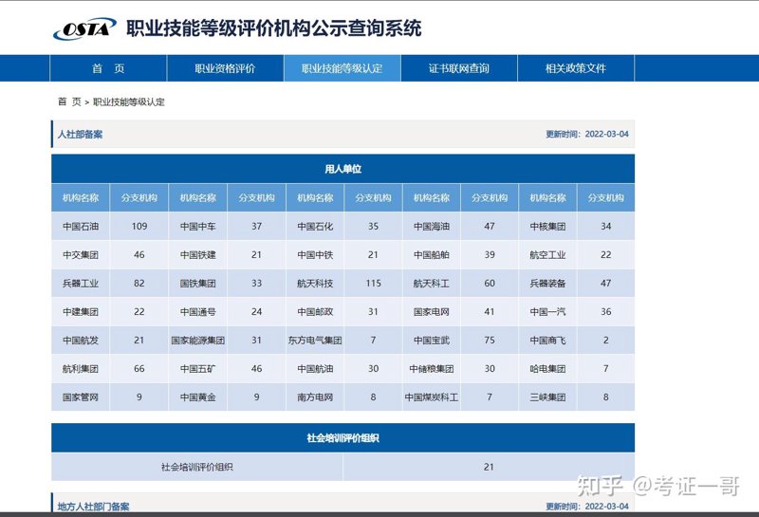Click the 社会培训评价组织 blue header
Image resolution: width=759 pixels, height=517 pixels.
(x=342, y=438)
